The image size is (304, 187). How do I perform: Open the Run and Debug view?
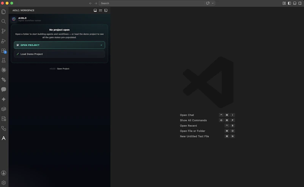pos(3,41)
